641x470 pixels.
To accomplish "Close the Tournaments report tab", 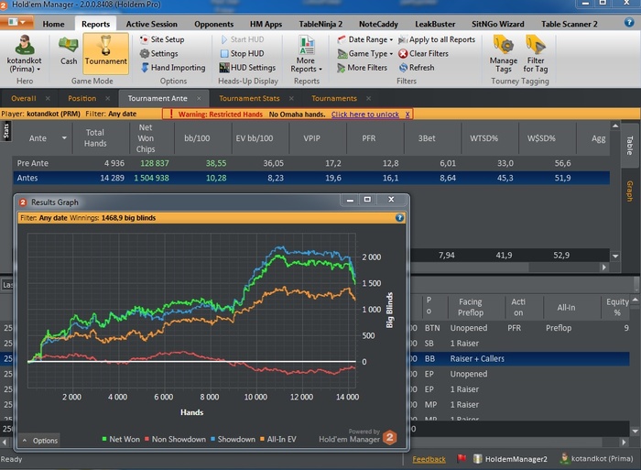I will click(x=369, y=98).
